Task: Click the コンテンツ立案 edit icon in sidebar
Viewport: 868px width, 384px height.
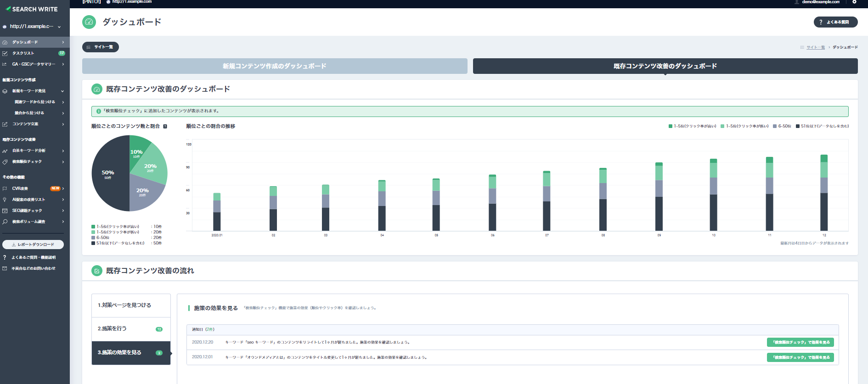Action: click(5, 124)
